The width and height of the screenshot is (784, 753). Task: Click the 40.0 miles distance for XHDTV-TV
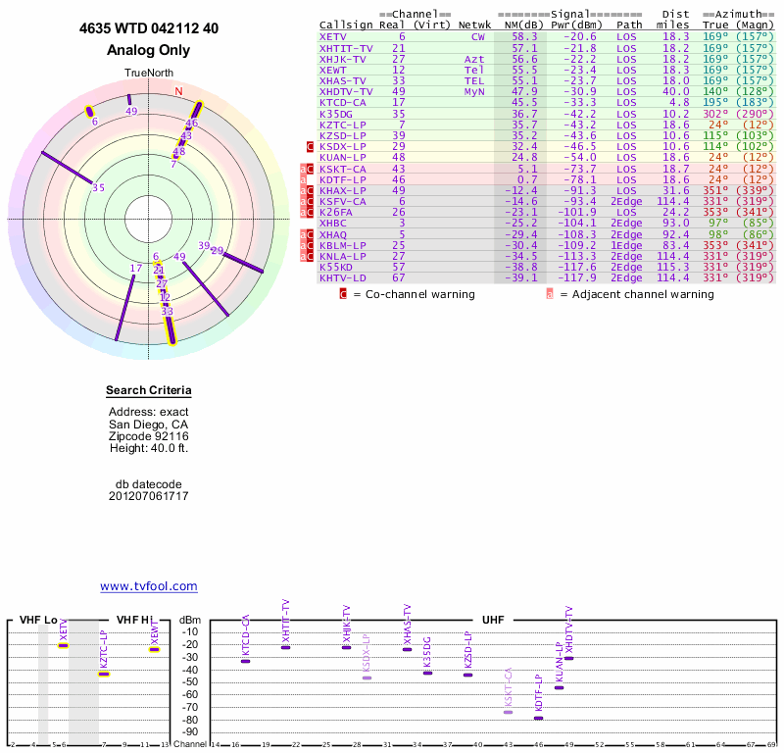(676, 91)
